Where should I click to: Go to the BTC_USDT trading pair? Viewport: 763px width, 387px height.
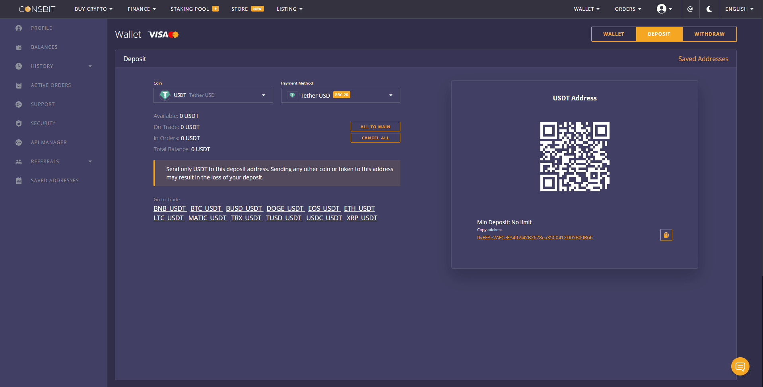(206, 208)
